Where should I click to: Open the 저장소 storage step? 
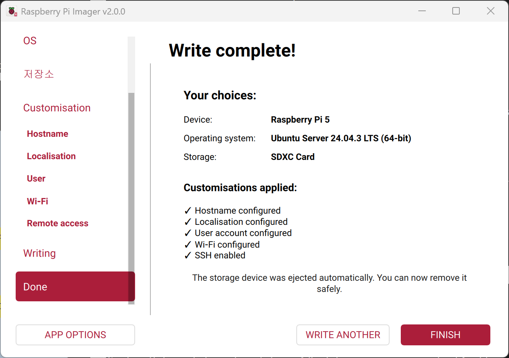(39, 74)
